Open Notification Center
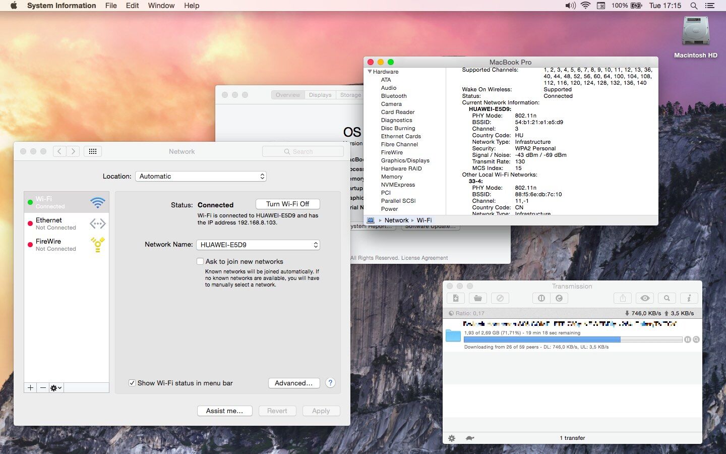 point(710,6)
